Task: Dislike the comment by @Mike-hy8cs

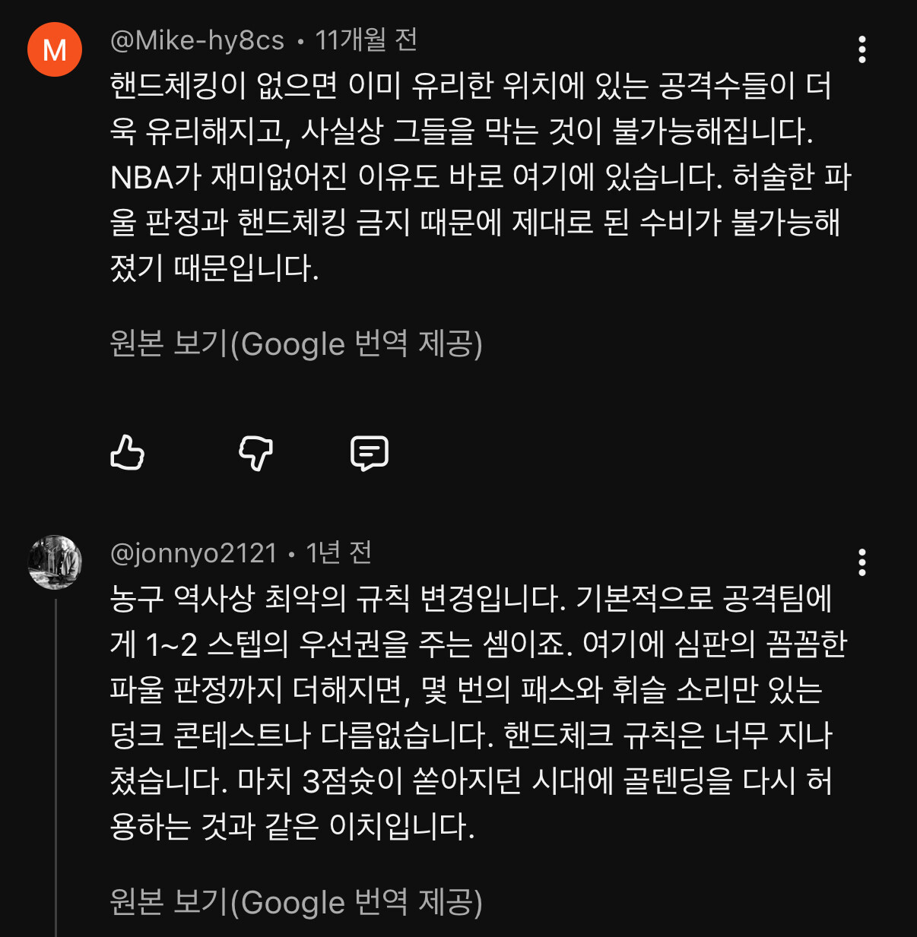Action: click(x=255, y=453)
